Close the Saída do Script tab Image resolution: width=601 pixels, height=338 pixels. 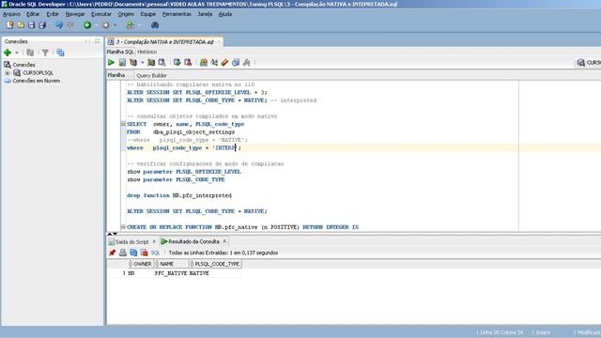[154, 241]
